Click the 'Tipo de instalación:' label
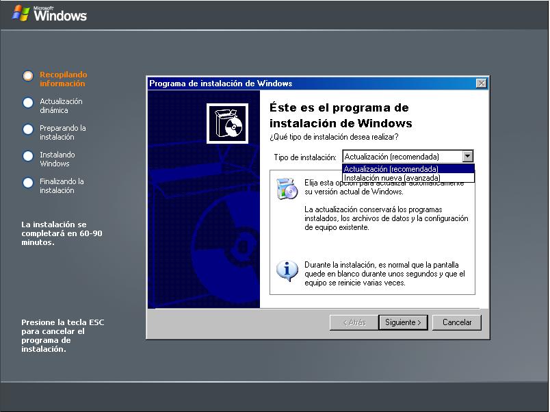 (x=305, y=157)
